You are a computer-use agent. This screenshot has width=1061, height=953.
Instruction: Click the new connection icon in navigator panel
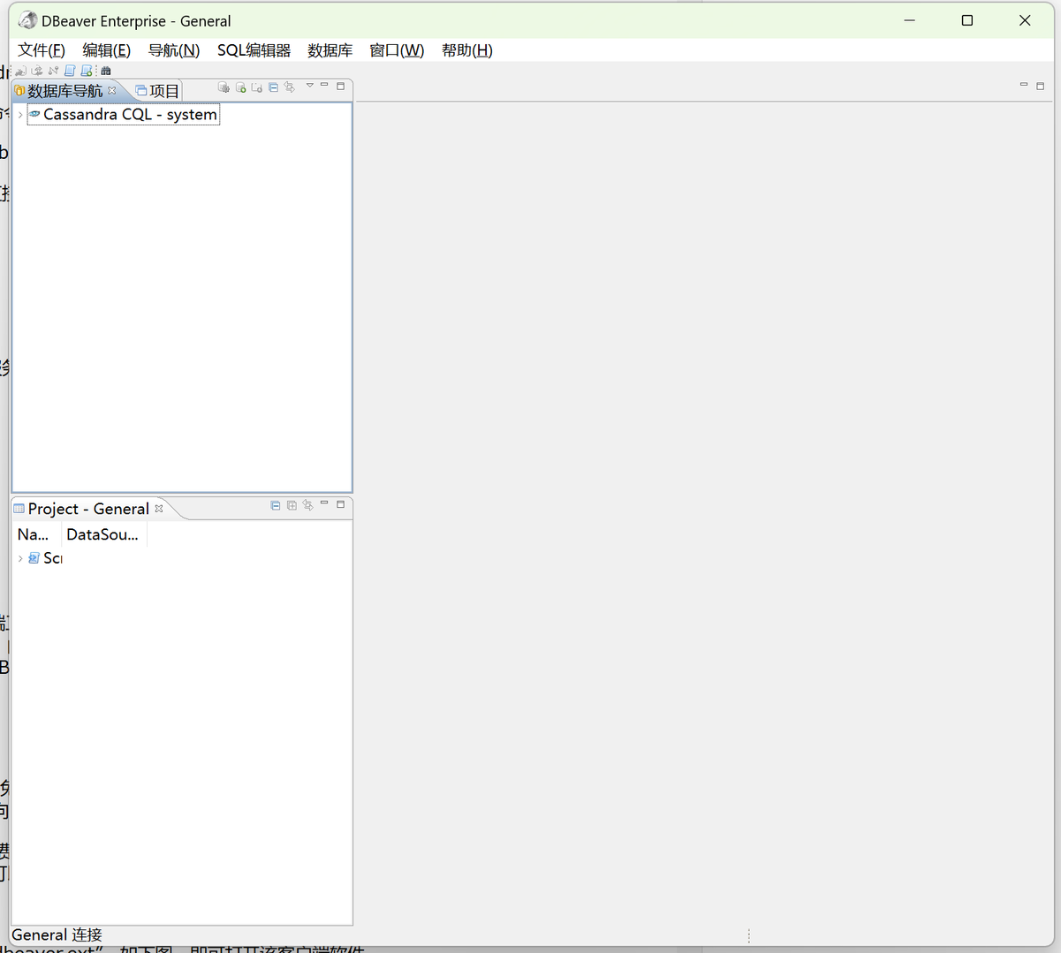coord(240,87)
